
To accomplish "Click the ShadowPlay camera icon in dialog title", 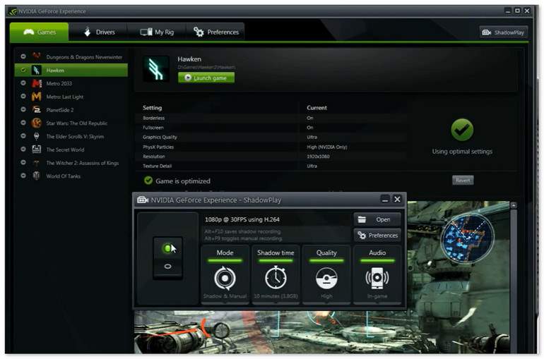I will click(143, 200).
